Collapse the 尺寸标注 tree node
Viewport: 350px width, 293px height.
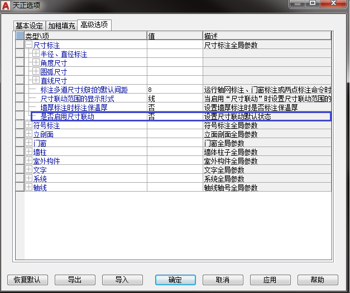pyautogui.click(x=28, y=45)
